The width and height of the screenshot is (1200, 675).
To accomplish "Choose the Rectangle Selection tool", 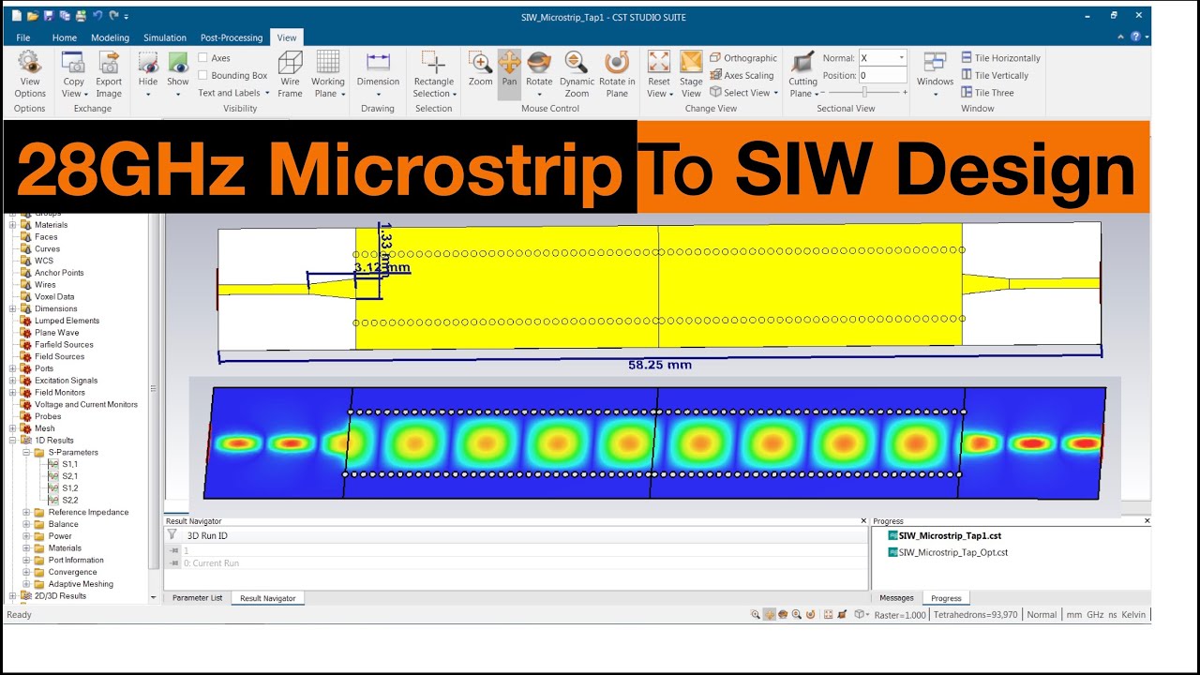I will point(434,74).
